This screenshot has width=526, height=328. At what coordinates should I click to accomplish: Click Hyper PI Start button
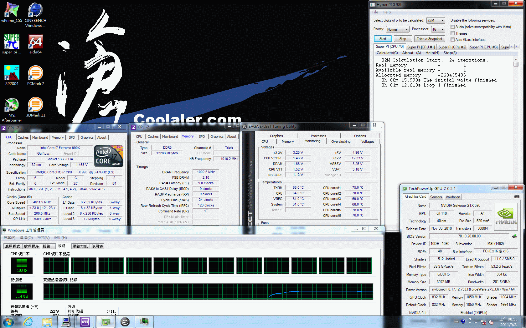tap(383, 39)
